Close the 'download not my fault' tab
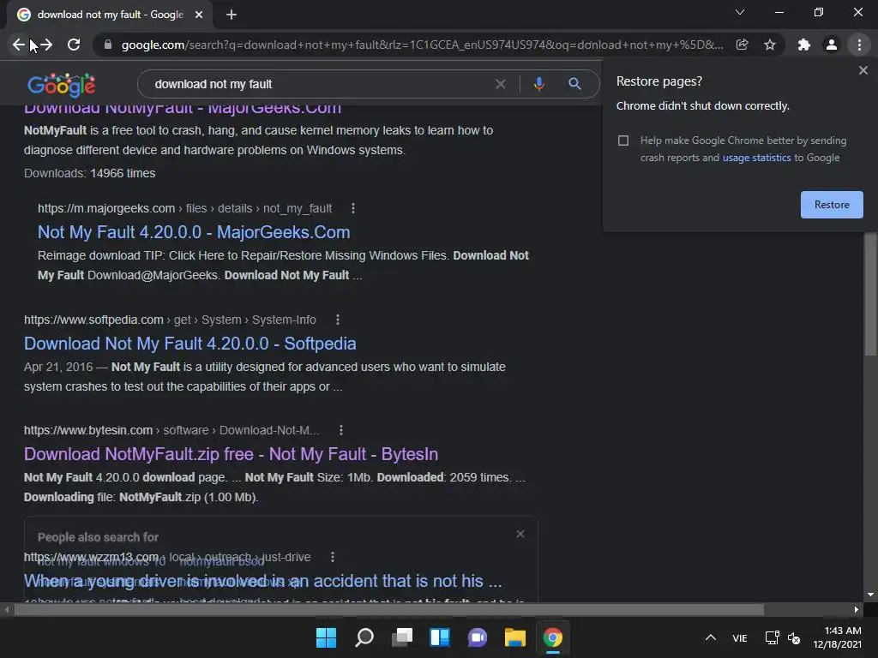Image resolution: width=878 pixels, height=658 pixels. (x=199, y=15)
